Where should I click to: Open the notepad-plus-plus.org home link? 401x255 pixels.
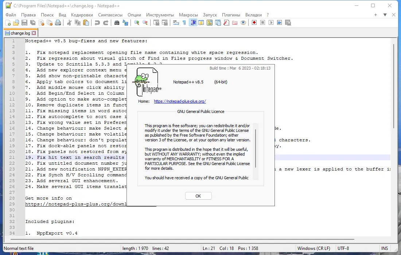click(x=180, y=101)
